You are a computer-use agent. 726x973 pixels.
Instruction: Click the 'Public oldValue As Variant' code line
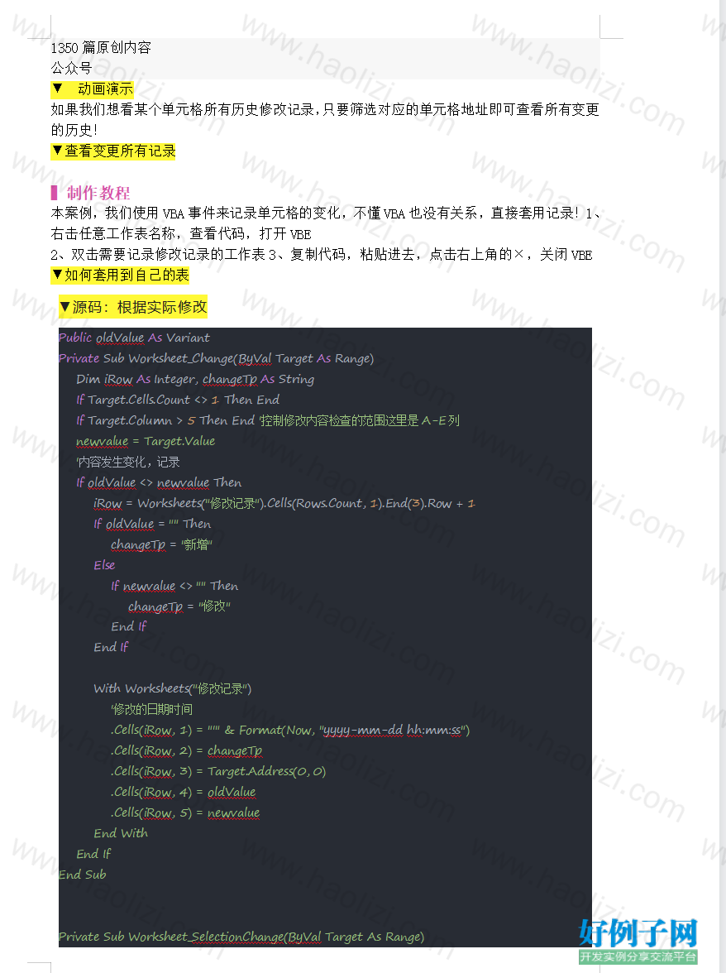135,338
